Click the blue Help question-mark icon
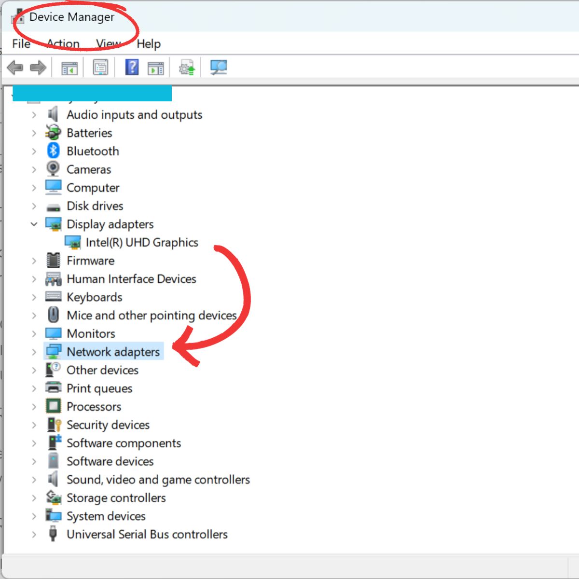 click(x=132, y=67)
